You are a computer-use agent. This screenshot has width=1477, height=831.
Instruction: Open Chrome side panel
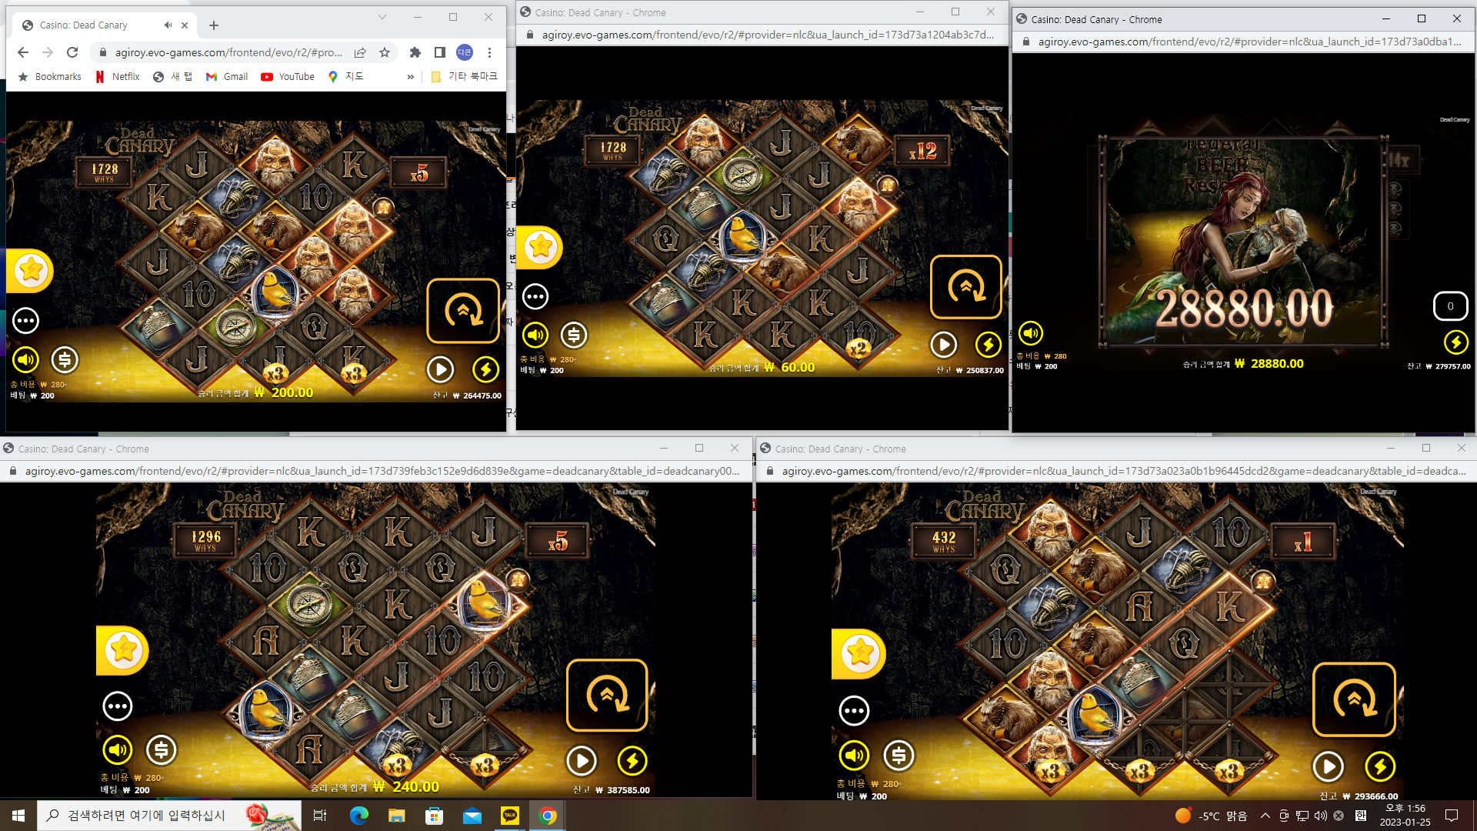tap(440, 52)
